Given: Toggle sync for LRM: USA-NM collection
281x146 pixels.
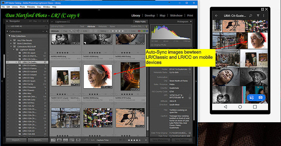Looking at the screenshot, I should tap(8, 134).
